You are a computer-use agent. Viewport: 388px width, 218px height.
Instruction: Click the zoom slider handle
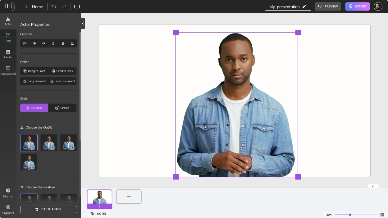click(x=350, y=215)
